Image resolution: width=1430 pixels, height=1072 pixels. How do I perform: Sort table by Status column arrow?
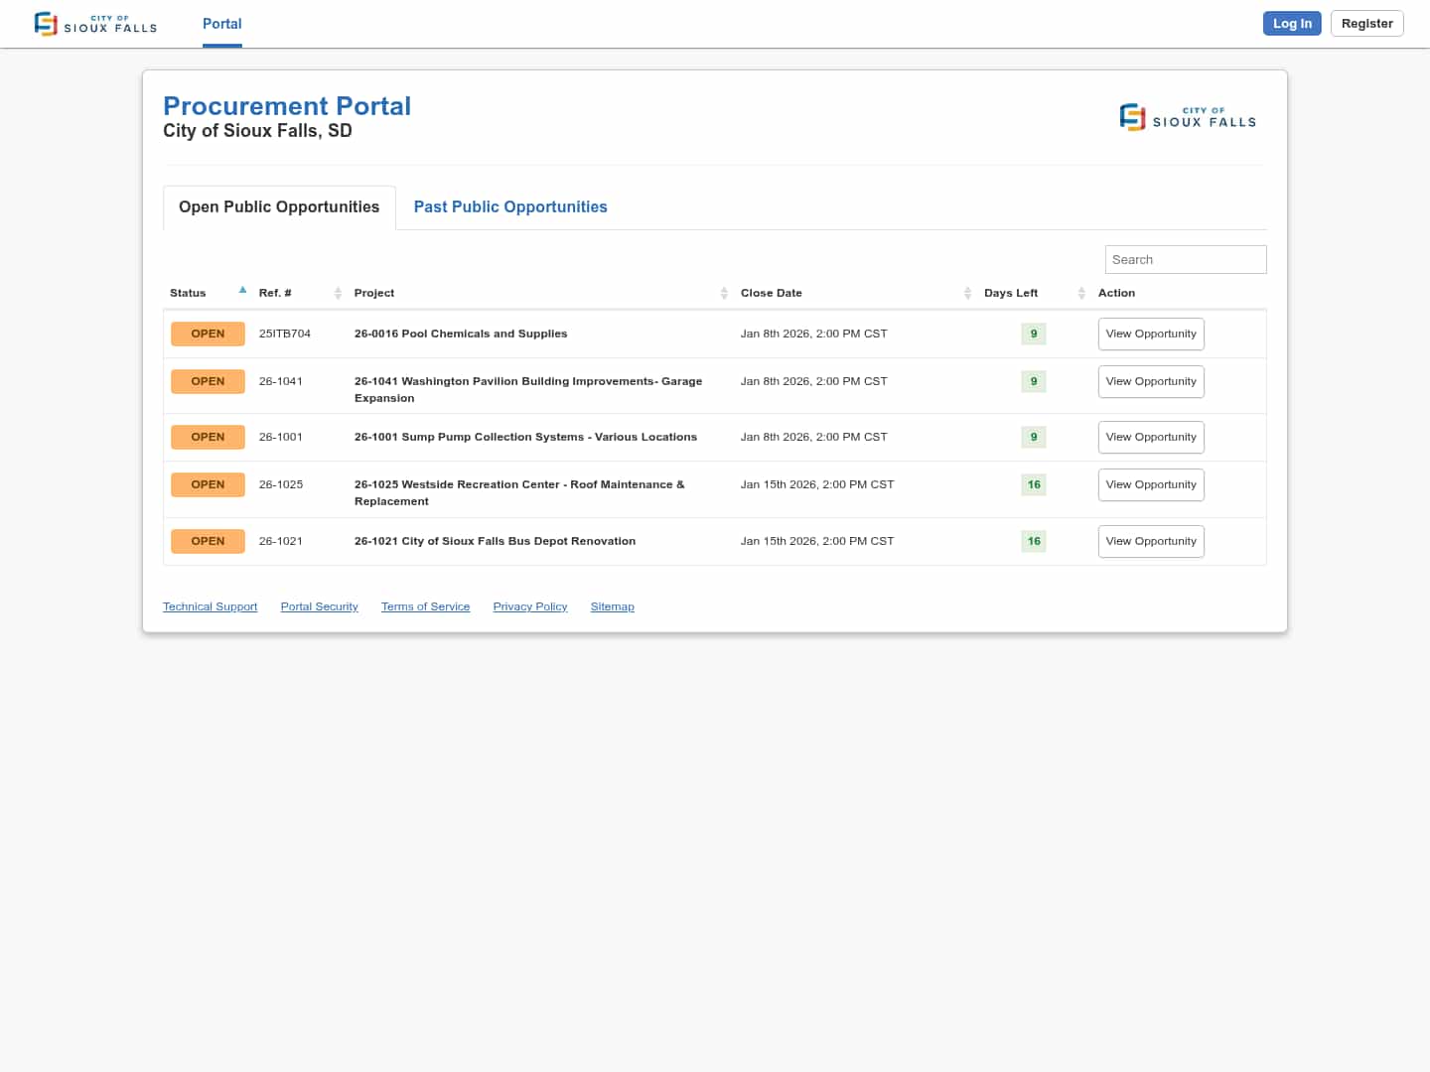coord(242,291)
